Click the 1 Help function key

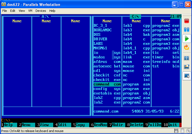click(x=9, y=125)
